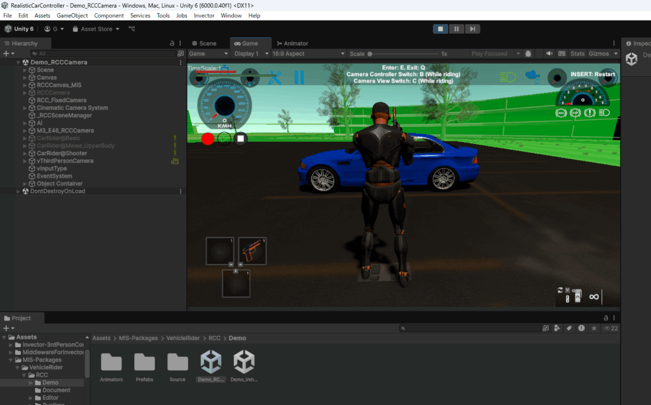651x405 pixels.
Task: Open the Display 1 dropdown
Action: [250, 54]
